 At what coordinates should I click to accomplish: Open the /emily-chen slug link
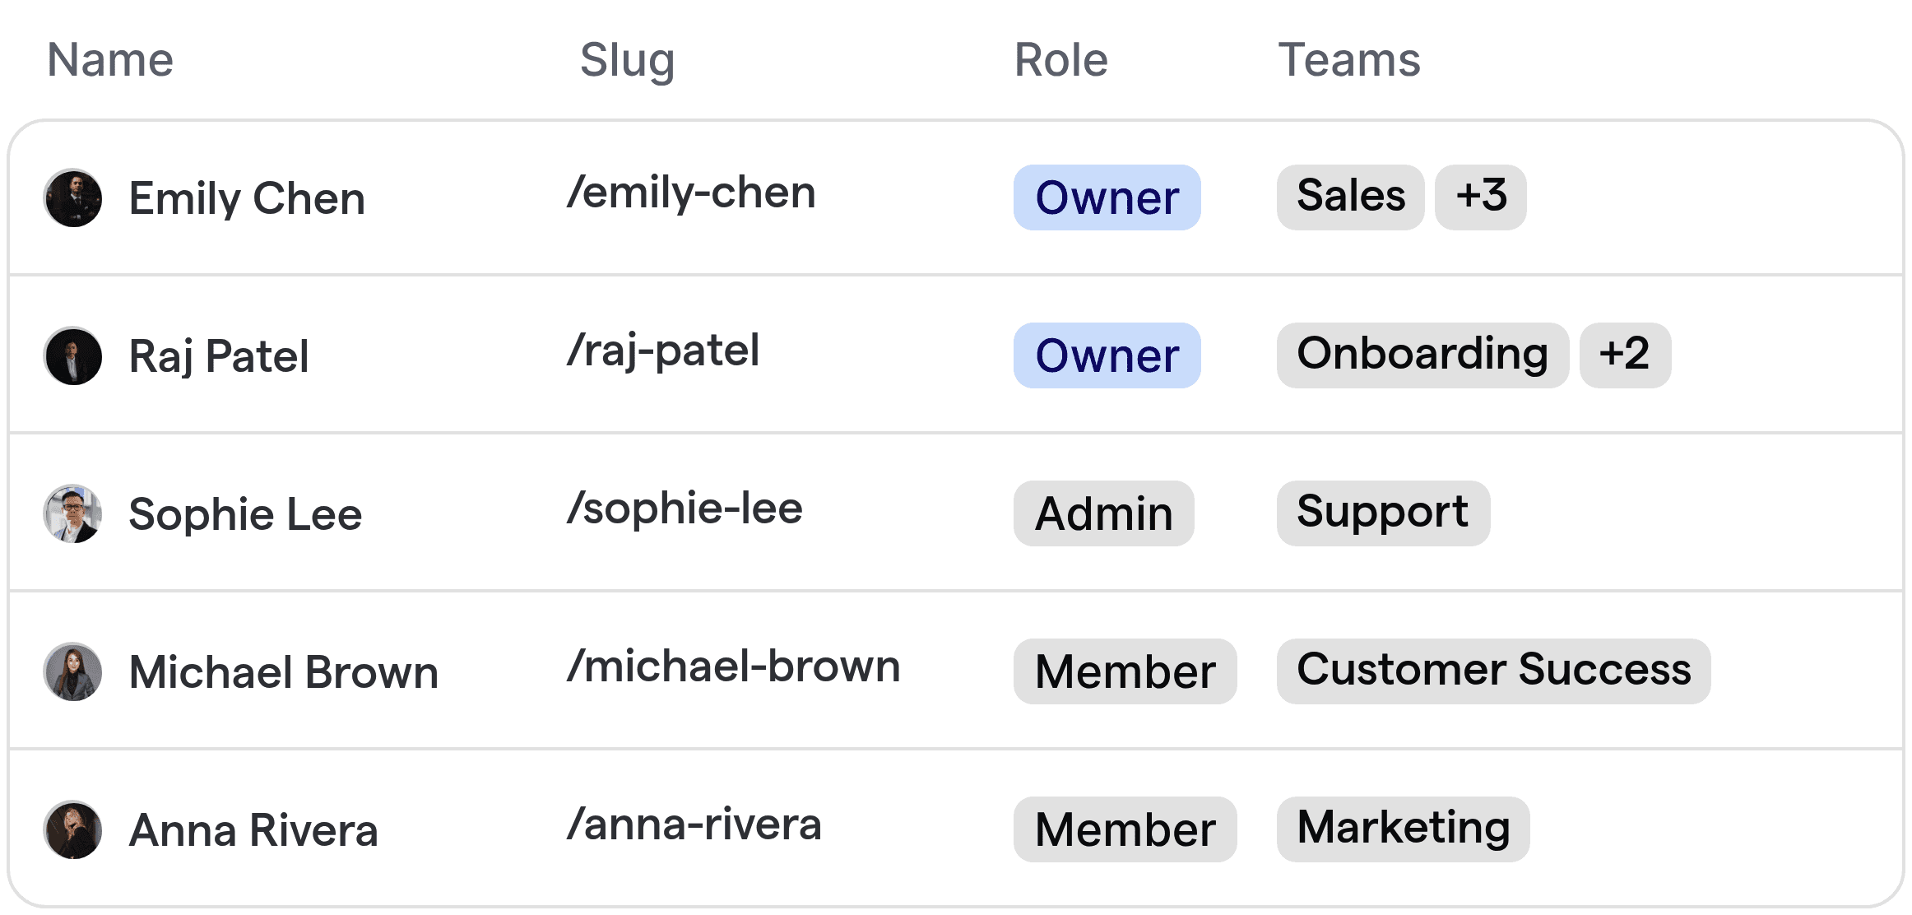692,193
